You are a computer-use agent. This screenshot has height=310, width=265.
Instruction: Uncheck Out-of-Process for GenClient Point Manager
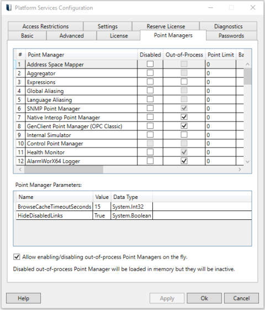(184, 126)
